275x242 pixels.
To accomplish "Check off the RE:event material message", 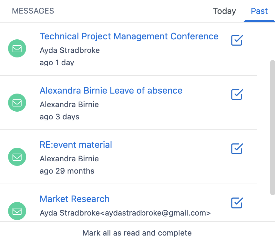I will pyautogui.click(x=237, y=149).
